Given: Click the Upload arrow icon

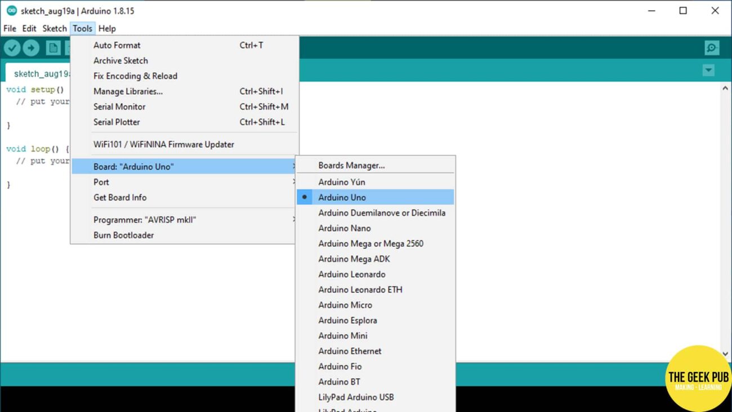Looking at the screenshot, I should point(31,47).
